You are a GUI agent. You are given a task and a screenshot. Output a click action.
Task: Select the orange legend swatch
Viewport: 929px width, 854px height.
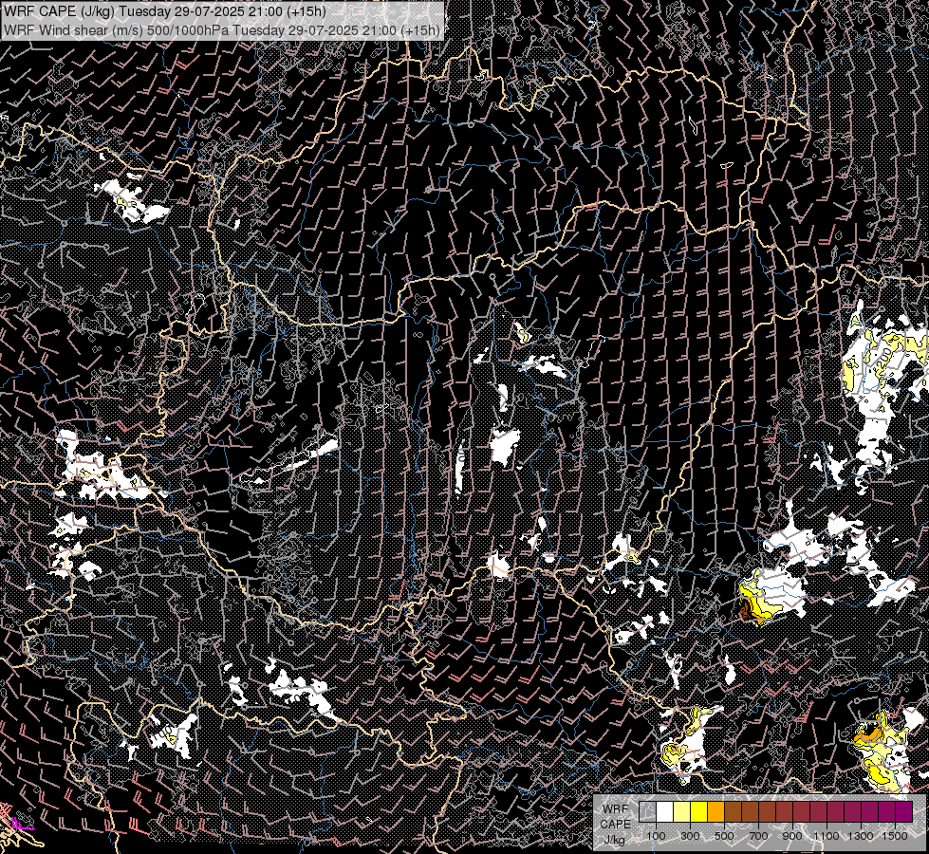[716, 811]
